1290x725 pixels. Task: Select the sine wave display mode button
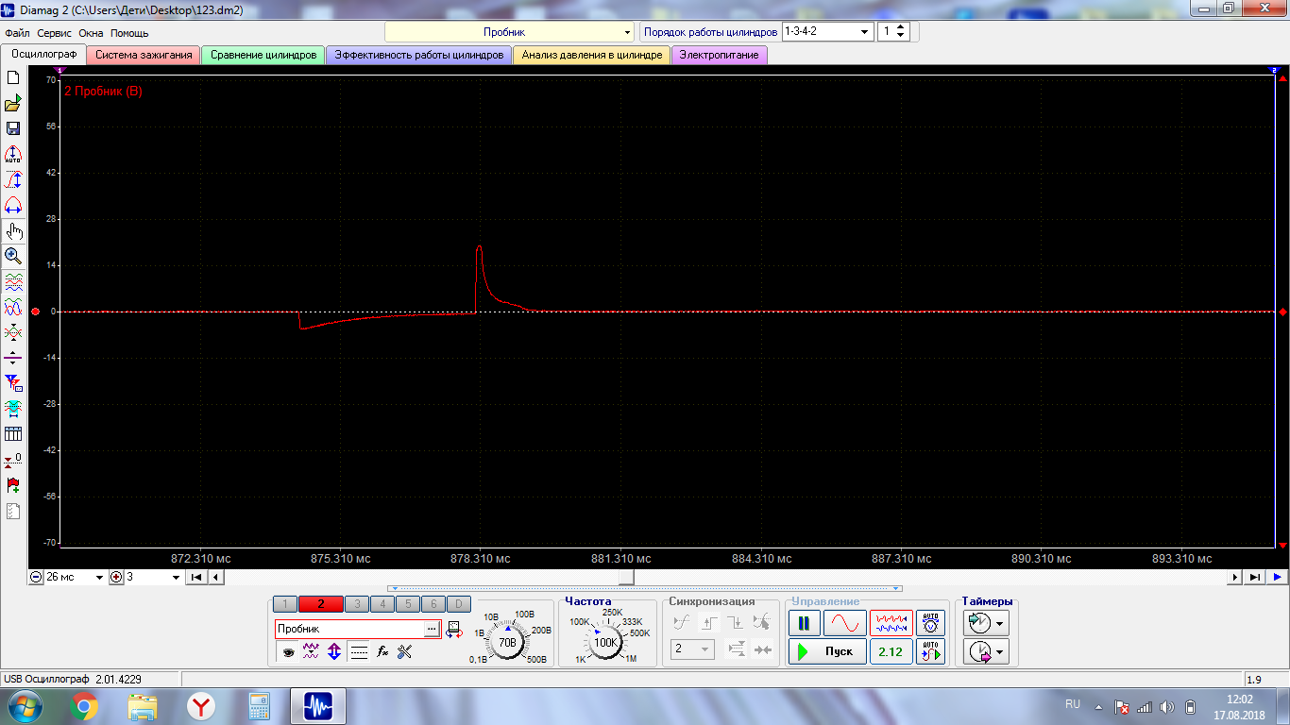pos(844,623)
